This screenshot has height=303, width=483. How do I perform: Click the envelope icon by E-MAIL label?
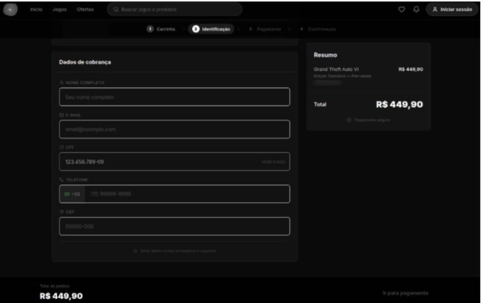coord(62,115)
